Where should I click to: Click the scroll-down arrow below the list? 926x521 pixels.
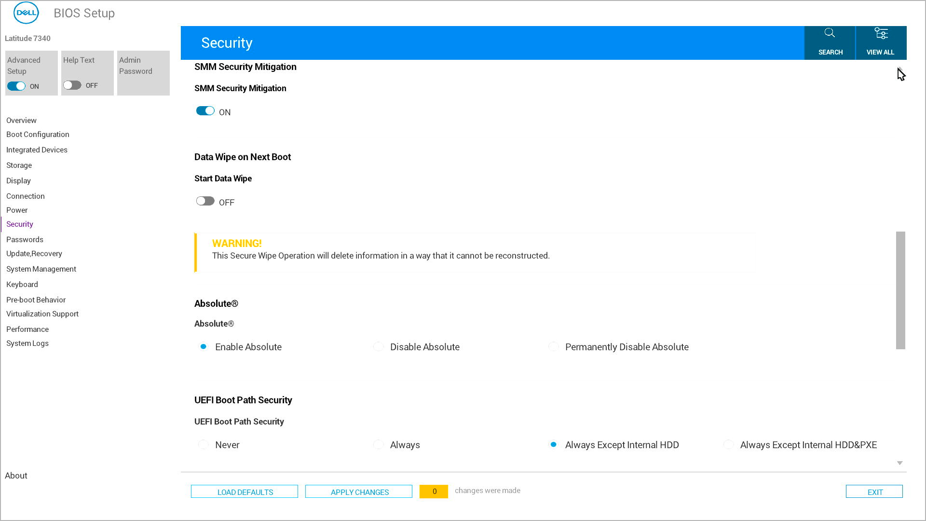pyautogui.click(x=899, y=463)
